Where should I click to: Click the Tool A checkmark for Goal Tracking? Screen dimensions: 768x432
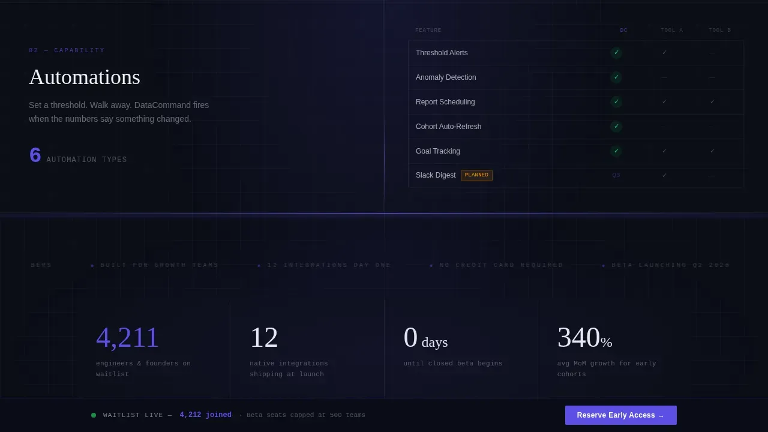664,151
